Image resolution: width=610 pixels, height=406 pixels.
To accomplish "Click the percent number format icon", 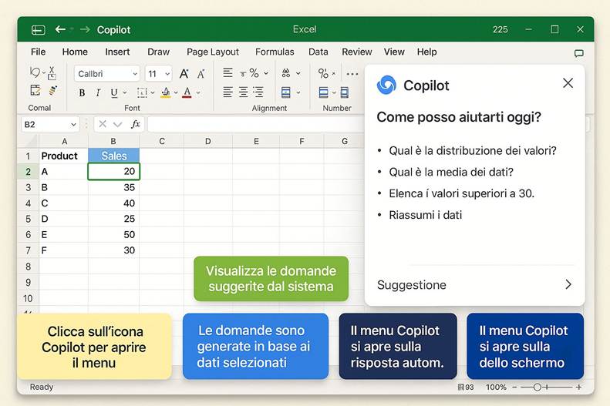I will point(323,73).
